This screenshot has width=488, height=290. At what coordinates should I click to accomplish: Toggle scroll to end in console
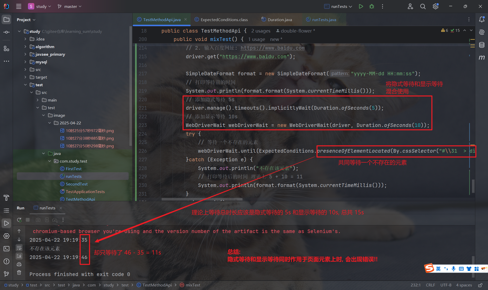pyautogui.click(x=19, y=256)
